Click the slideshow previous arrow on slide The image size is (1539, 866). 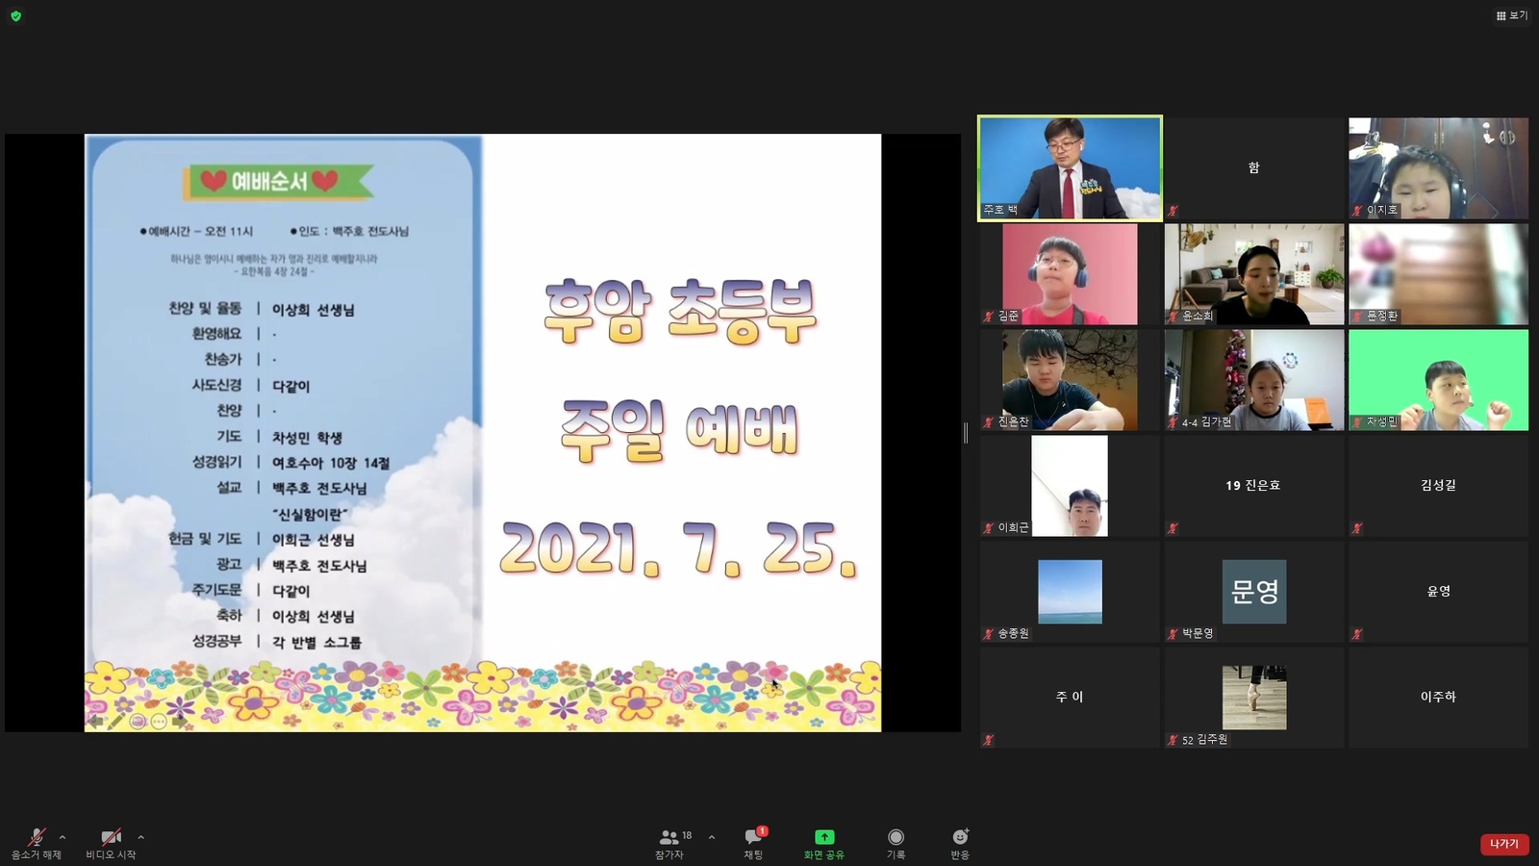[x=96, y=721]
